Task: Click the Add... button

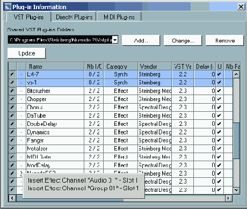Action: [141, 40]
